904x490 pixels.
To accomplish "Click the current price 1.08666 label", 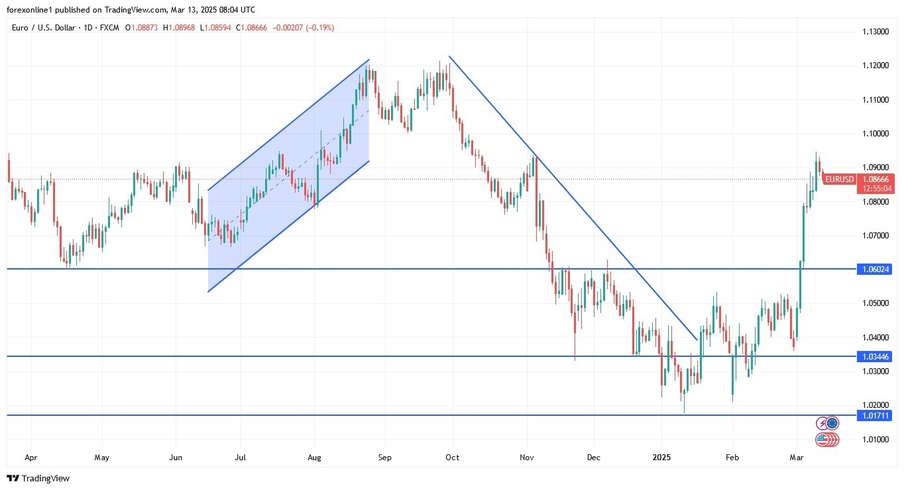I will click(876, 179).
